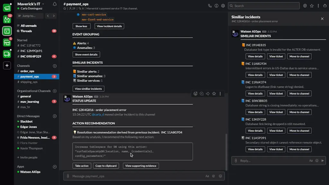
Task: Open more actions menu on message
Action: [x=220, y=94]
